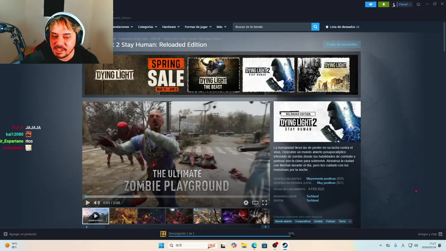
Task: Enter fullscreen on the trailer video
Action: tap(264, 203)
